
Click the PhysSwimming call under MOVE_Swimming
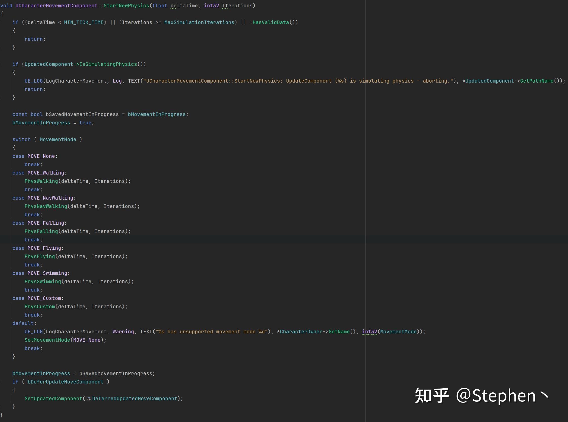42,281
